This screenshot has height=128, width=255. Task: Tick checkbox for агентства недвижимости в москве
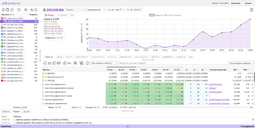(43, 88)
